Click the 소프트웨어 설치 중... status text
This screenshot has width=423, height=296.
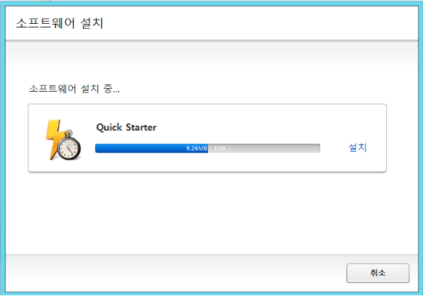(74, 89)
